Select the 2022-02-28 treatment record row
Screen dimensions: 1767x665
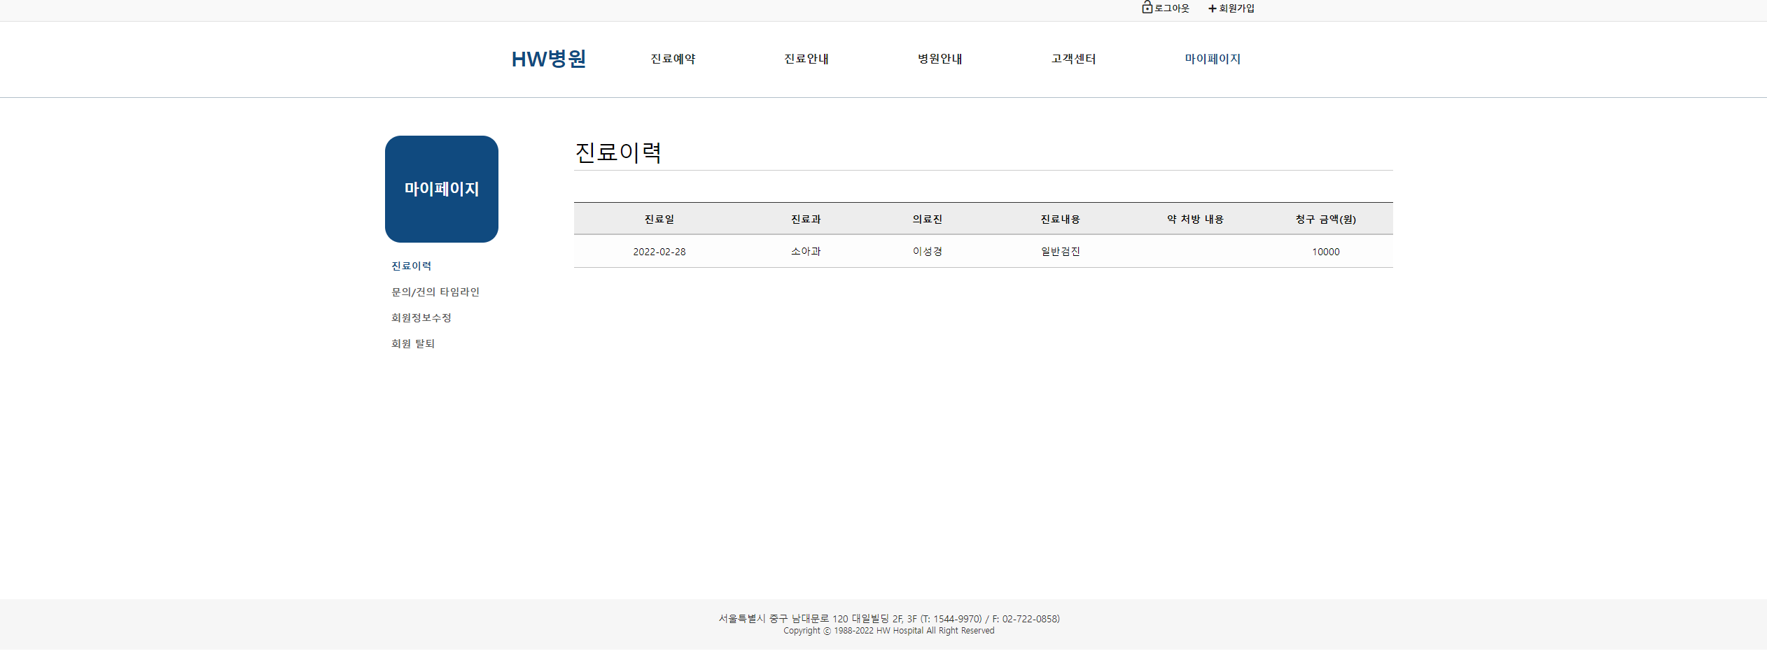click(983, 251)
